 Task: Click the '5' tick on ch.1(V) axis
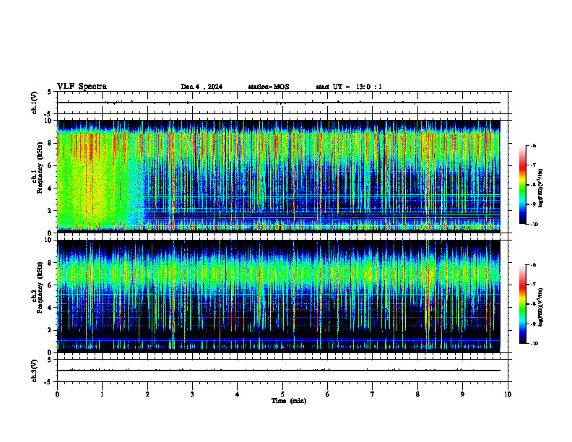click(x=49, y=92)
